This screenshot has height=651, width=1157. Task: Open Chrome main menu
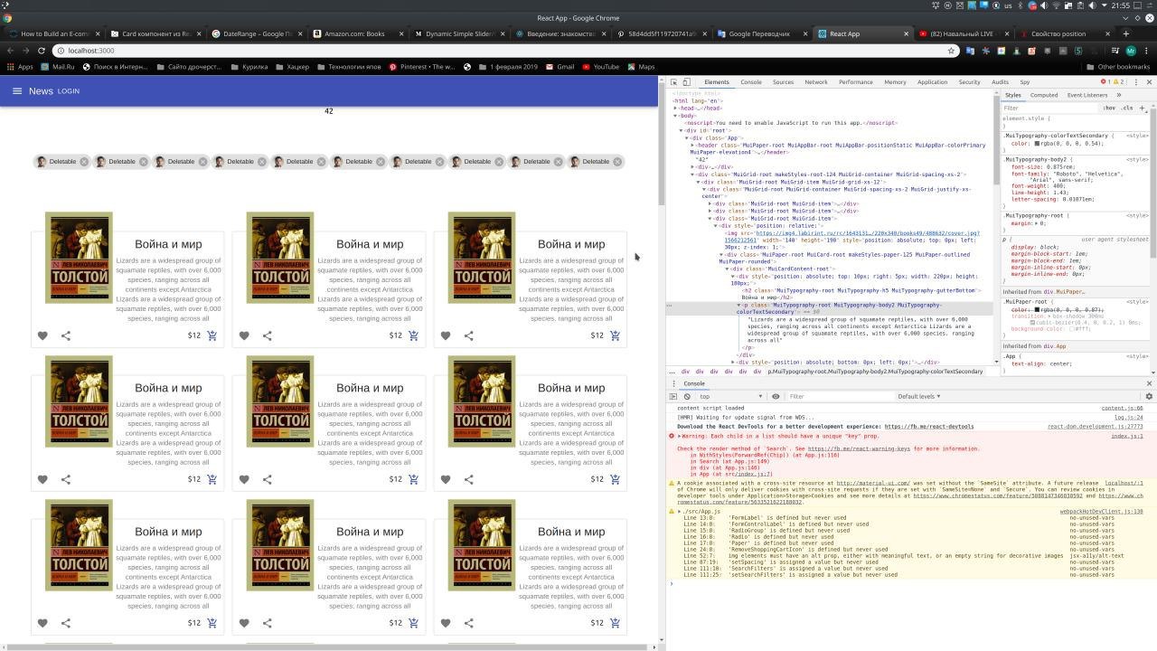click(1148, 51)
